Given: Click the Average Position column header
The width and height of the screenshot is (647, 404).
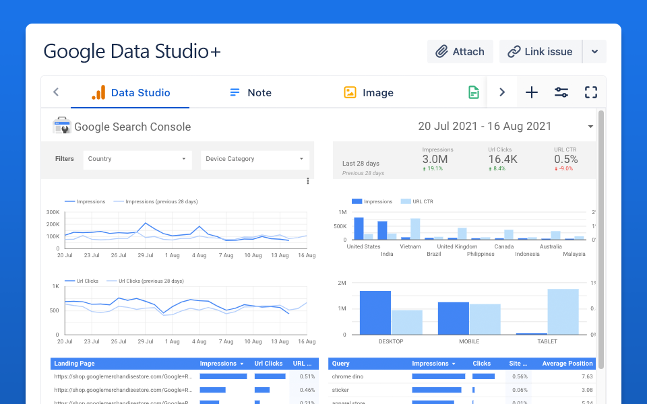Looking at the screenshot, I should tap(567, 363).
